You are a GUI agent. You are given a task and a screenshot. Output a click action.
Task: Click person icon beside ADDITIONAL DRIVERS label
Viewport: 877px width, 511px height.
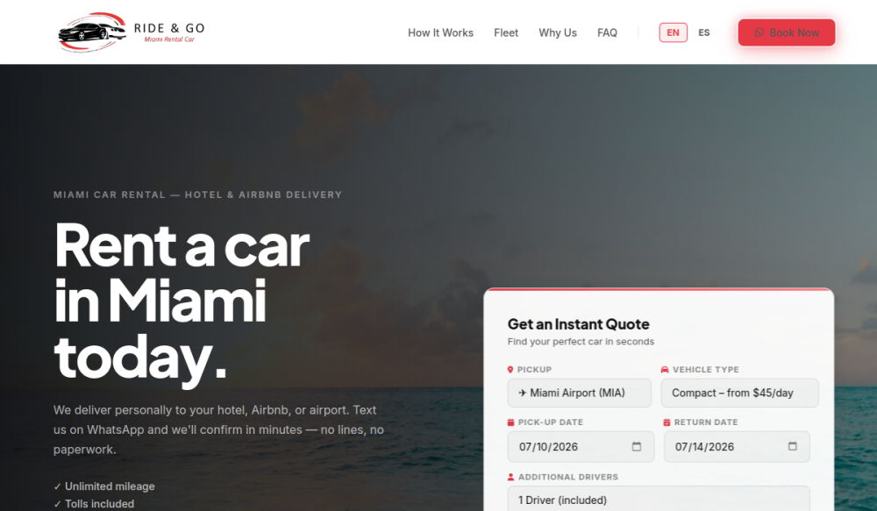coord(510,477)
